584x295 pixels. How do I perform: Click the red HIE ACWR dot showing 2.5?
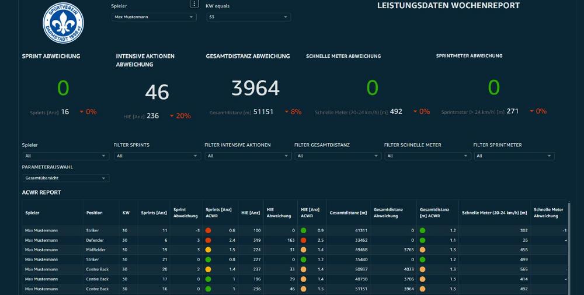tap(303, 240)
